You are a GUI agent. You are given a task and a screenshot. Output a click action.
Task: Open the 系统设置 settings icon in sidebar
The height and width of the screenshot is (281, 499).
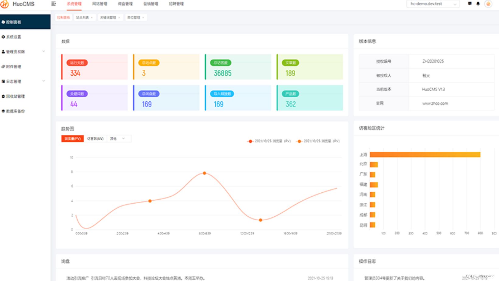point(3,37)
